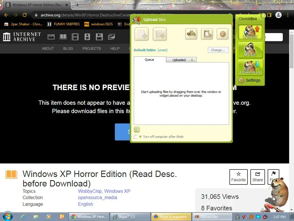Open the 2pac Shakur bookmark
The height and width of the screenshot is (221, 294).
coord(24,24)
